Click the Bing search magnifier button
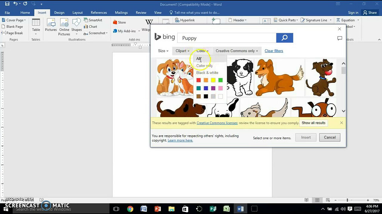Viewport: 382px width, 214px height. (x=284, y=38)
